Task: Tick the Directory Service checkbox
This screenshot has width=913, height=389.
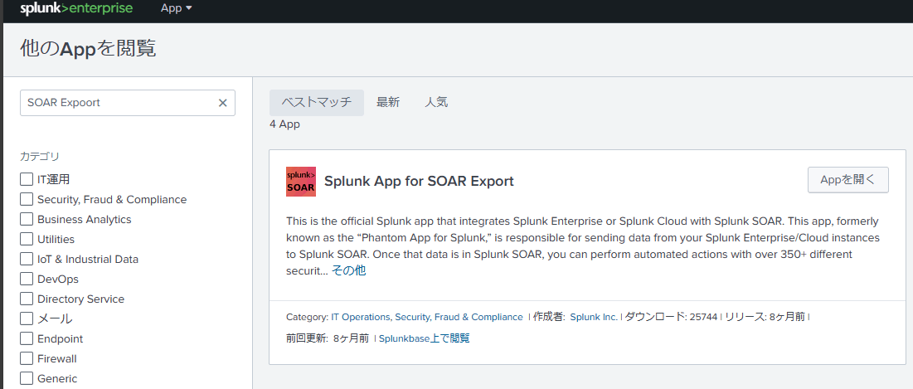Action: coord(27,299)
